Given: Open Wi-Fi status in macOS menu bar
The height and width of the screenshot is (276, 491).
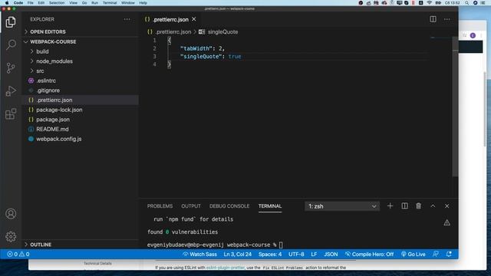Looking at the screenshot, I should [x=430, y=3].
